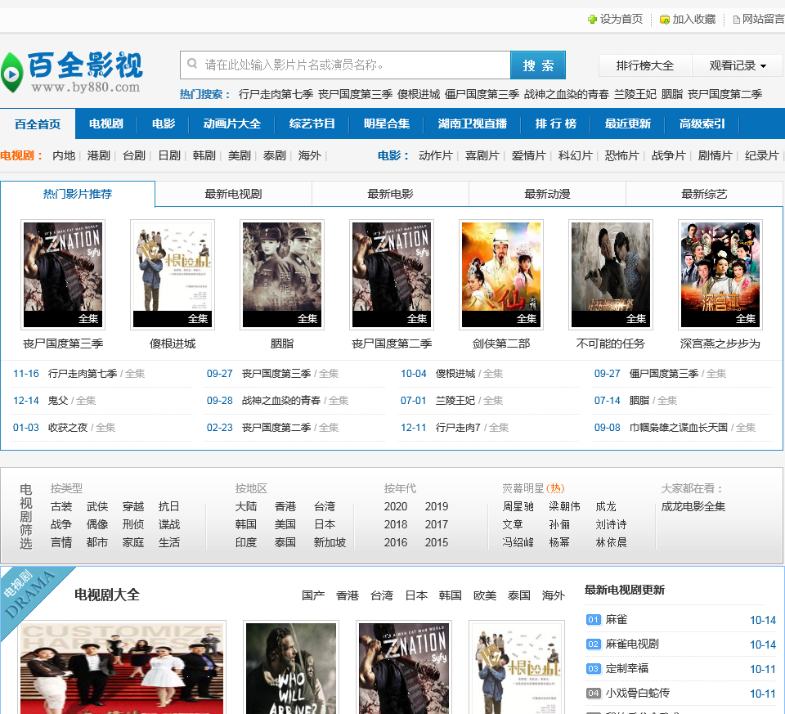Switch to the 最新动漫 tab
Screen dimensions: 785x714
(x=547, y=194)
